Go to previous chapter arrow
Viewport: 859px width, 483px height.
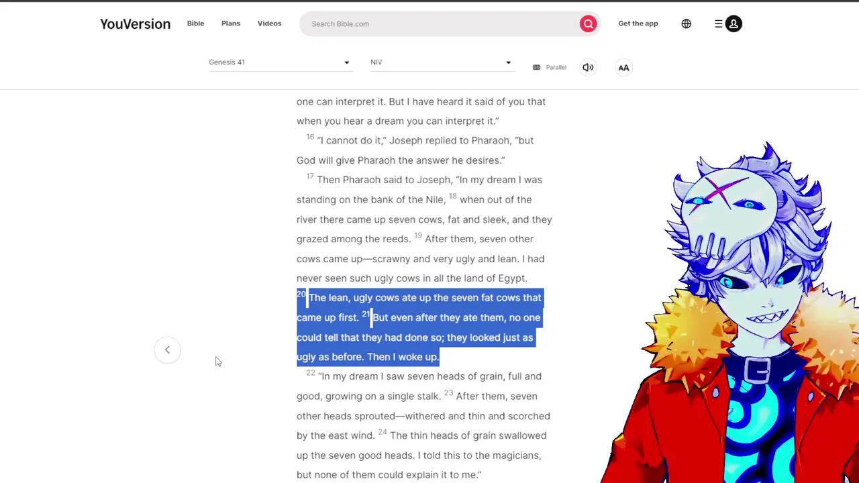click(167, 350)
